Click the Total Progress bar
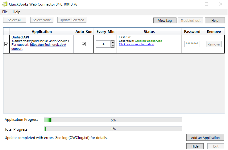This screenshot has width=228, height=150. click(x=113, y=129)
